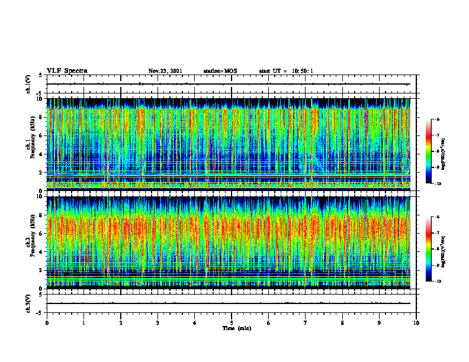Click the "-9" label on ch.2 color bar

437,265
